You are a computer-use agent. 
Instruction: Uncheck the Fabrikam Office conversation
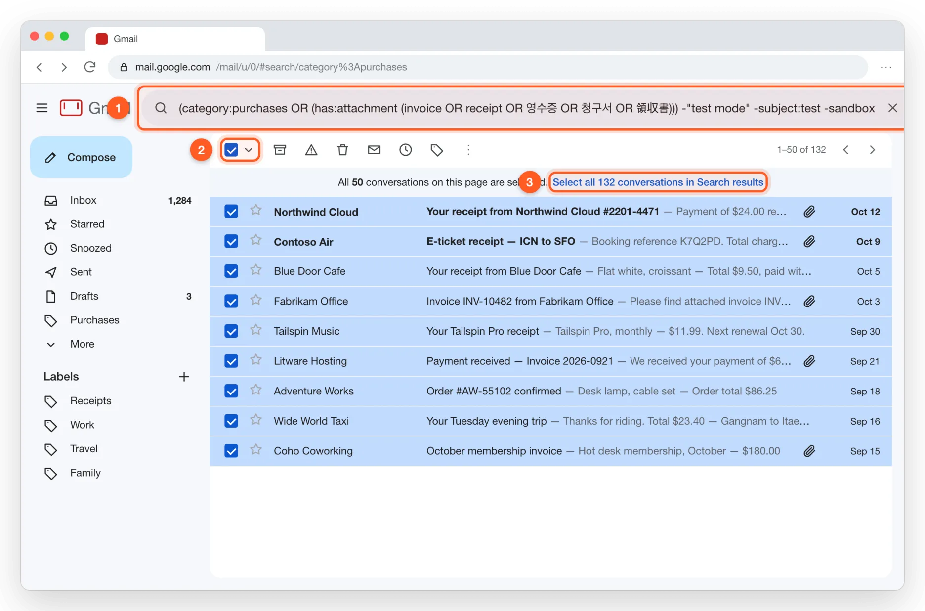231,301
